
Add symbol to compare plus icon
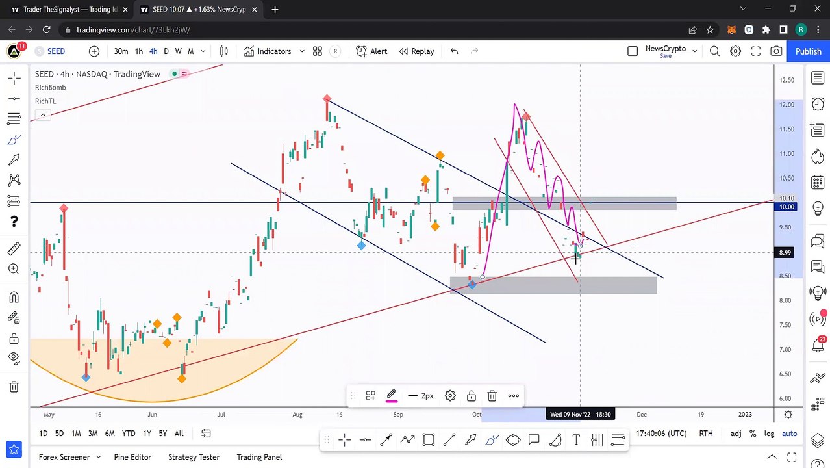tap(94, 51)
